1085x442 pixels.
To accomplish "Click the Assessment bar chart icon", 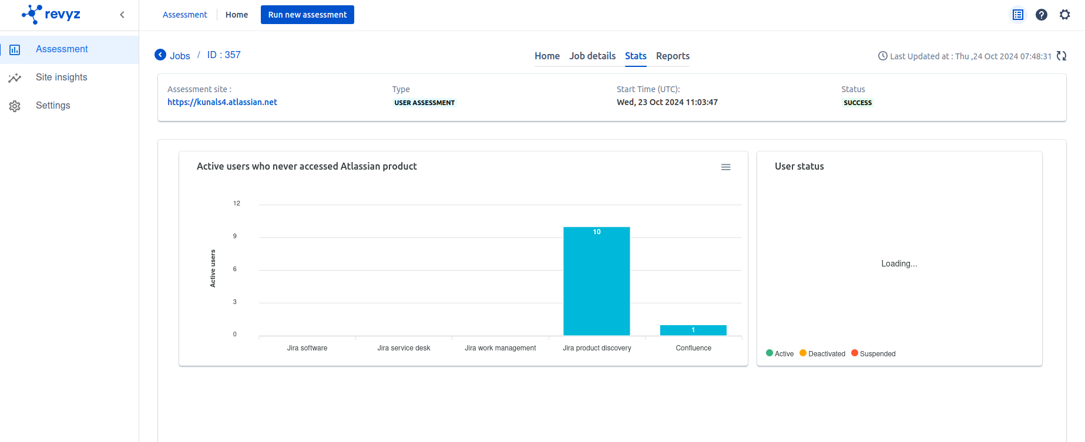I will click(x=15, y=50).
